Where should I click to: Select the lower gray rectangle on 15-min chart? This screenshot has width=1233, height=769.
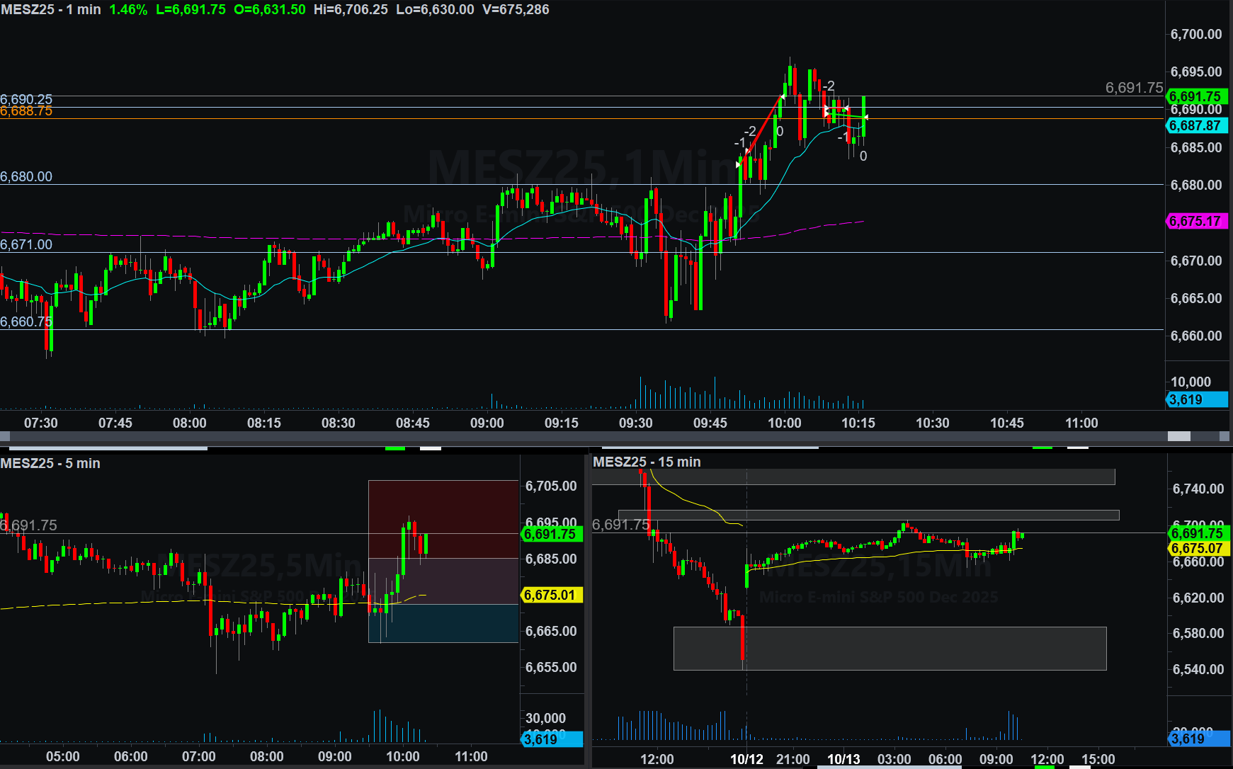point(890,648)
